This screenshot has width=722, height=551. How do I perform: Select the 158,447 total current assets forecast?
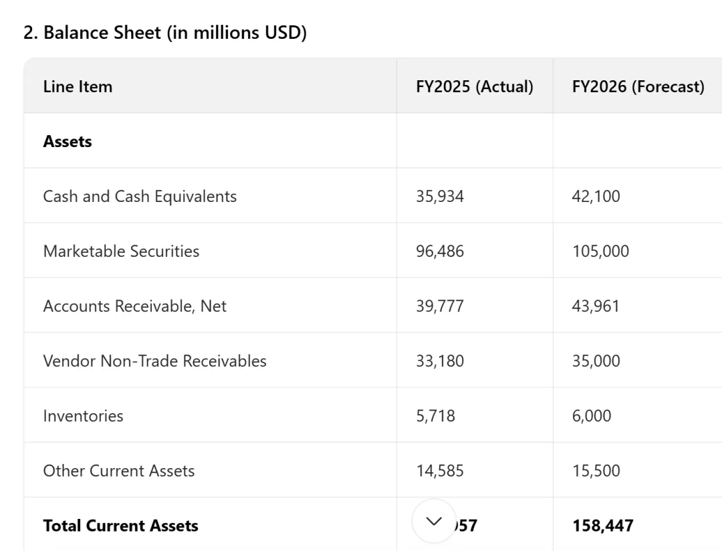click(x=603, y=526)
